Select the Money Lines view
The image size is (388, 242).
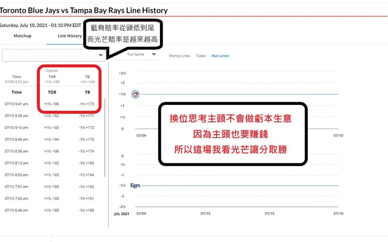click(x=179, y=56)
